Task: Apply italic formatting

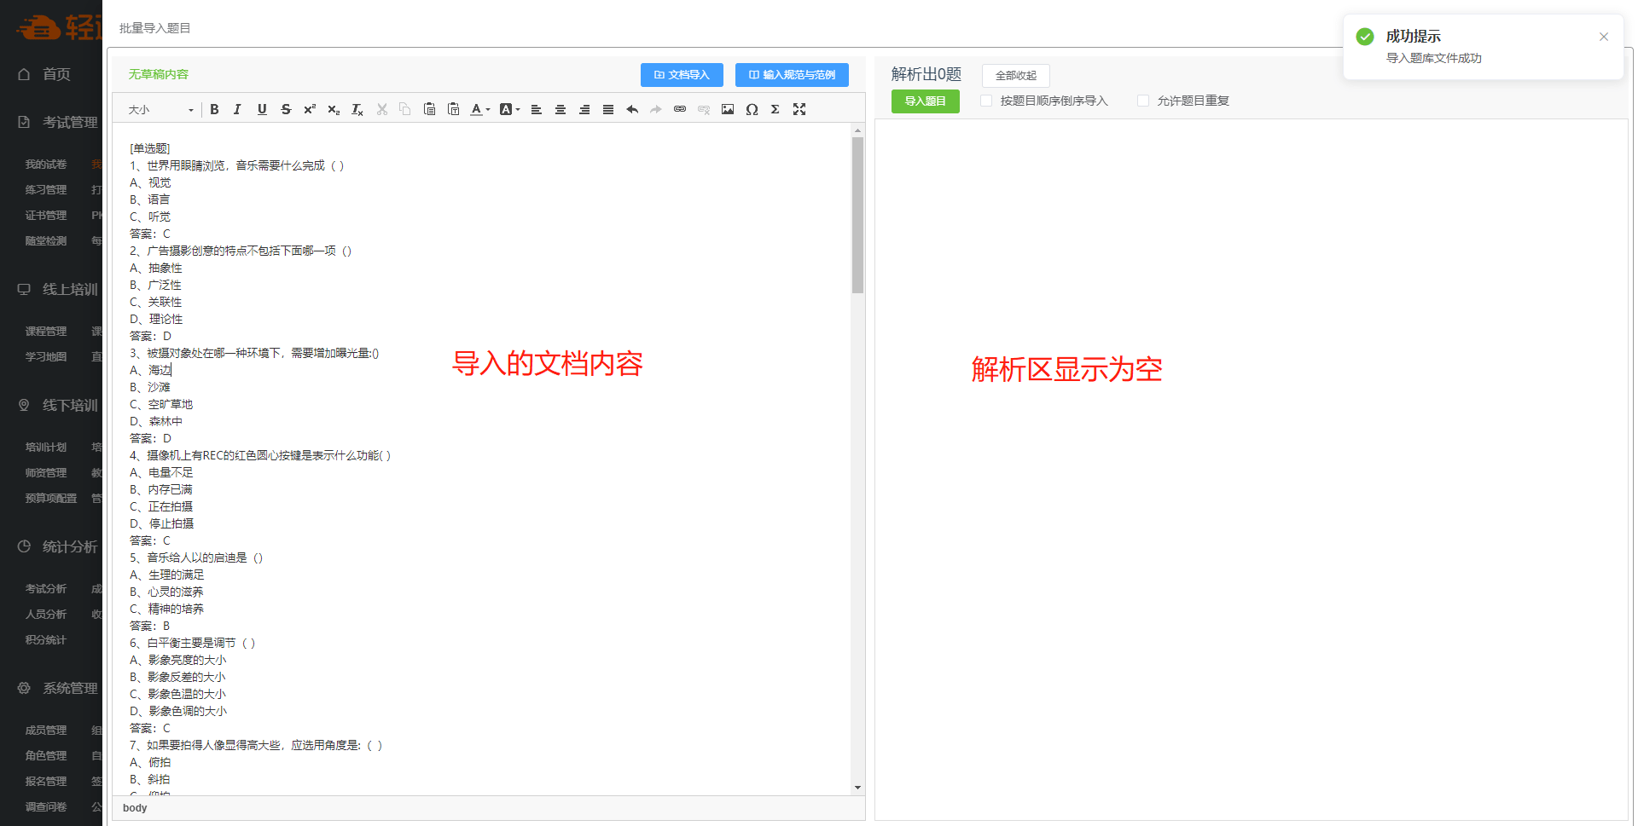Action: pyautogui.click(x=238, y=109)
